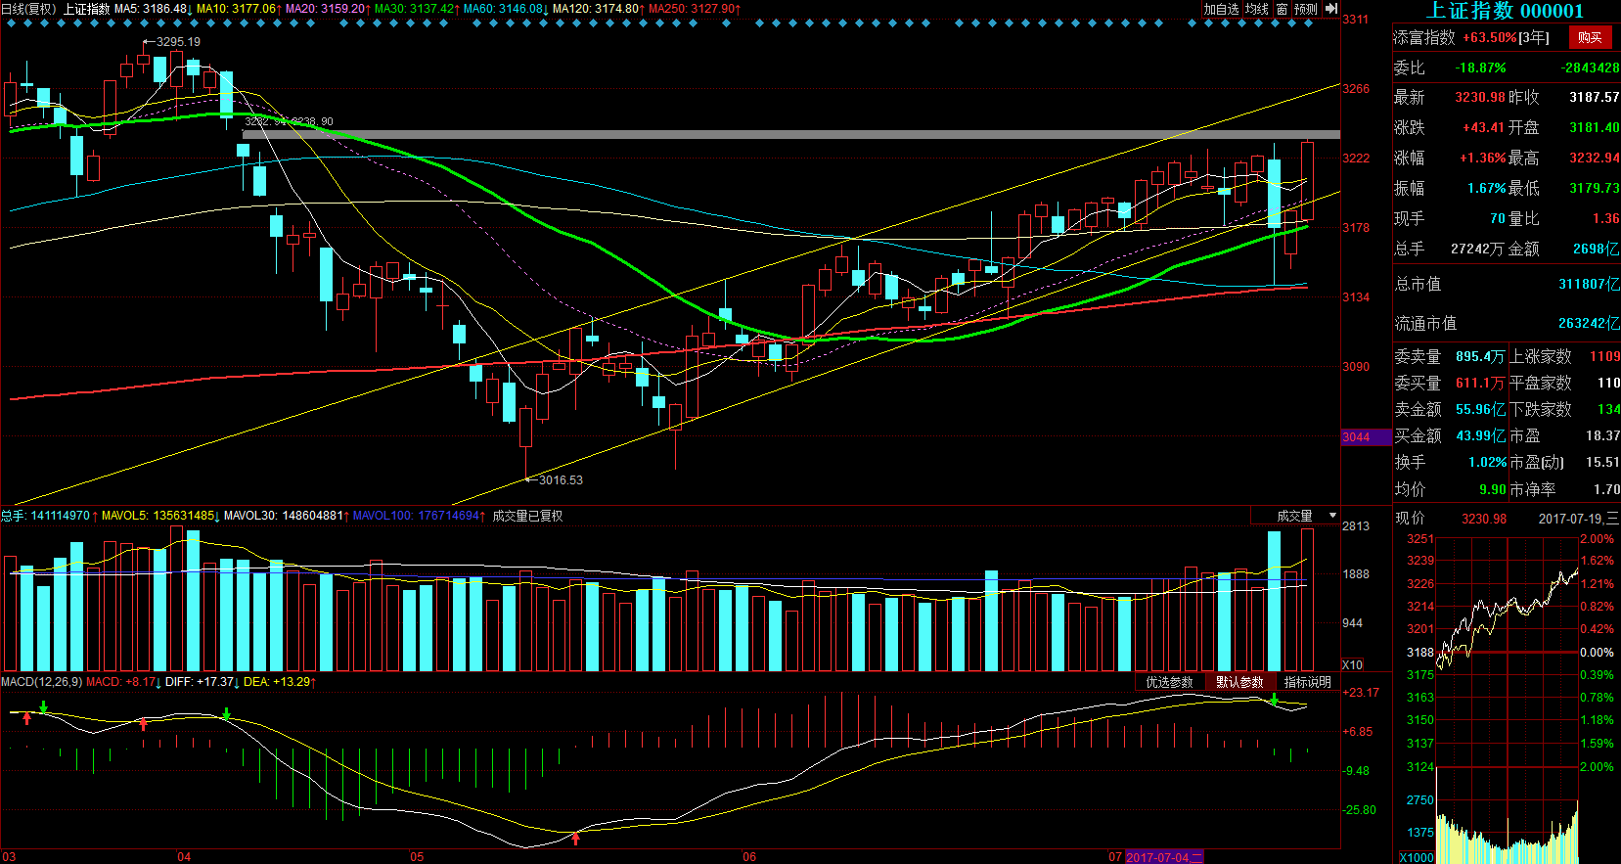Click the red 购买 button

1590,37
